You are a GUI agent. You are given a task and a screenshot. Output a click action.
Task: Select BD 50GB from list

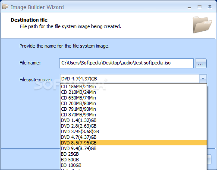coord(133,160)
